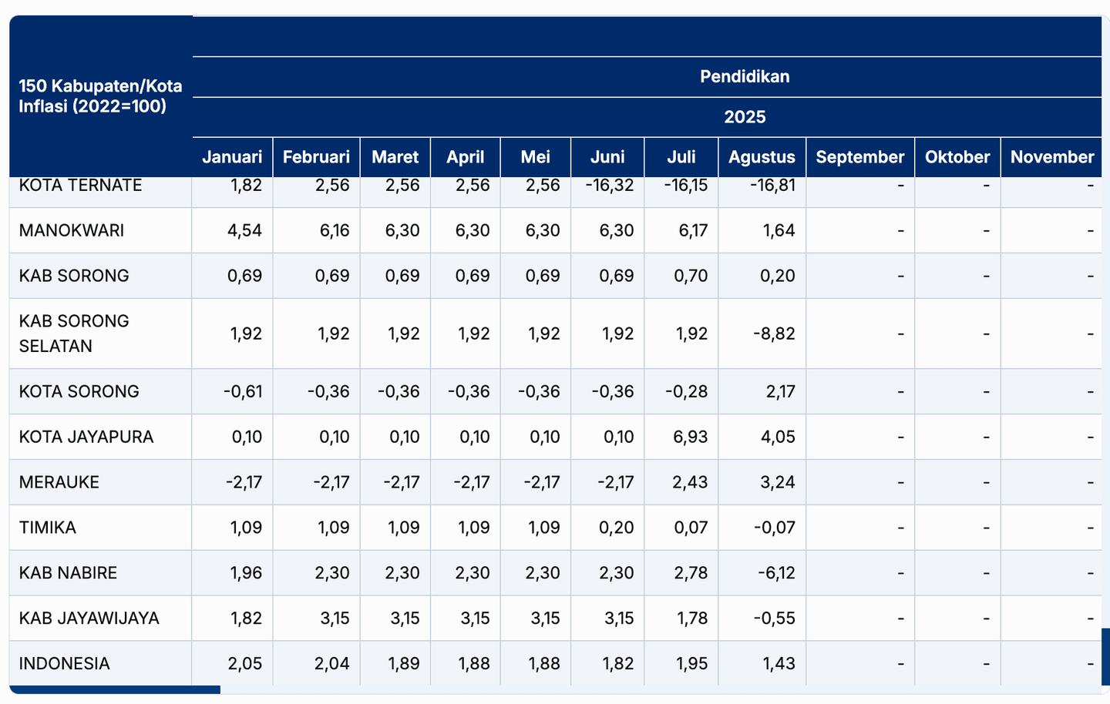Click MERAUKE's Agustus value 3,24
Image resolution: width=1110 pixels, height=704 pixels.
pos(777,482)
